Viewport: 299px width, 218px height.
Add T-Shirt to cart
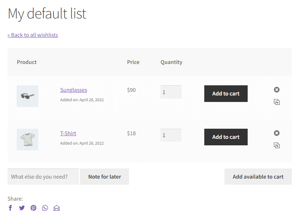226,137
